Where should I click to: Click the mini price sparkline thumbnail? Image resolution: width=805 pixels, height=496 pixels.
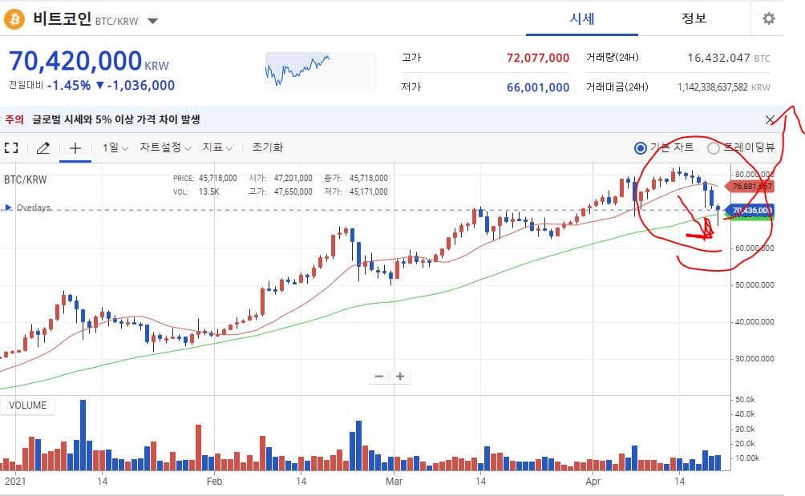point(321,71)
